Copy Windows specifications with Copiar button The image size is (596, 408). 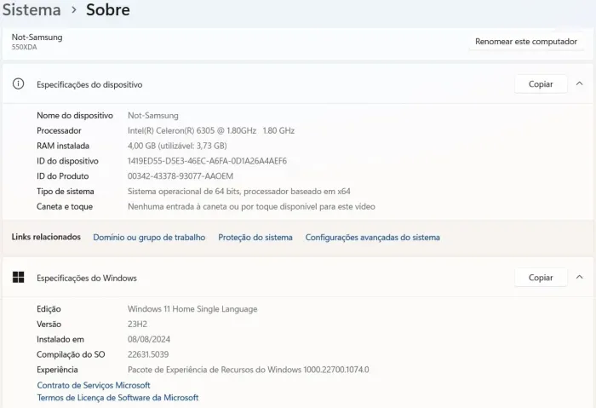click(541, 278)
